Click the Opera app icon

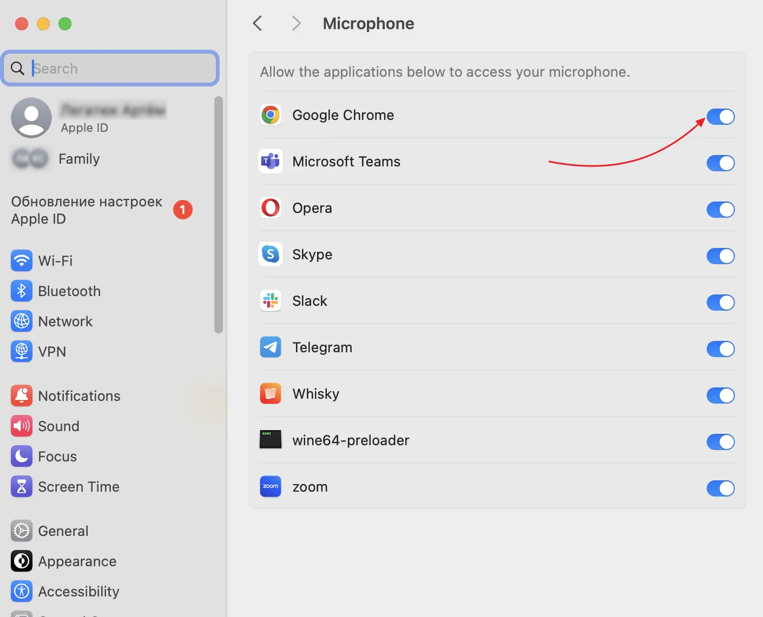coord(271,208)
